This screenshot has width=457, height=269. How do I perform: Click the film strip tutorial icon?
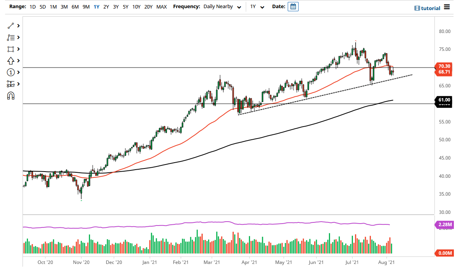pos(417,8)
